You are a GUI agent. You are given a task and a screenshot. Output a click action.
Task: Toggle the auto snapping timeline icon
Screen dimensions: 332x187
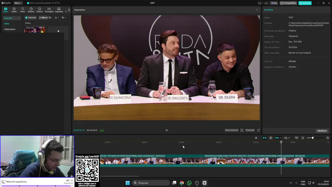click(271, 138)
